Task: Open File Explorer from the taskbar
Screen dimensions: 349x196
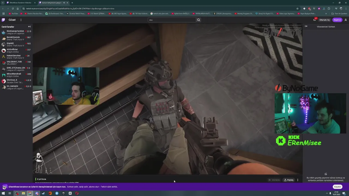Action: (23, 193)
